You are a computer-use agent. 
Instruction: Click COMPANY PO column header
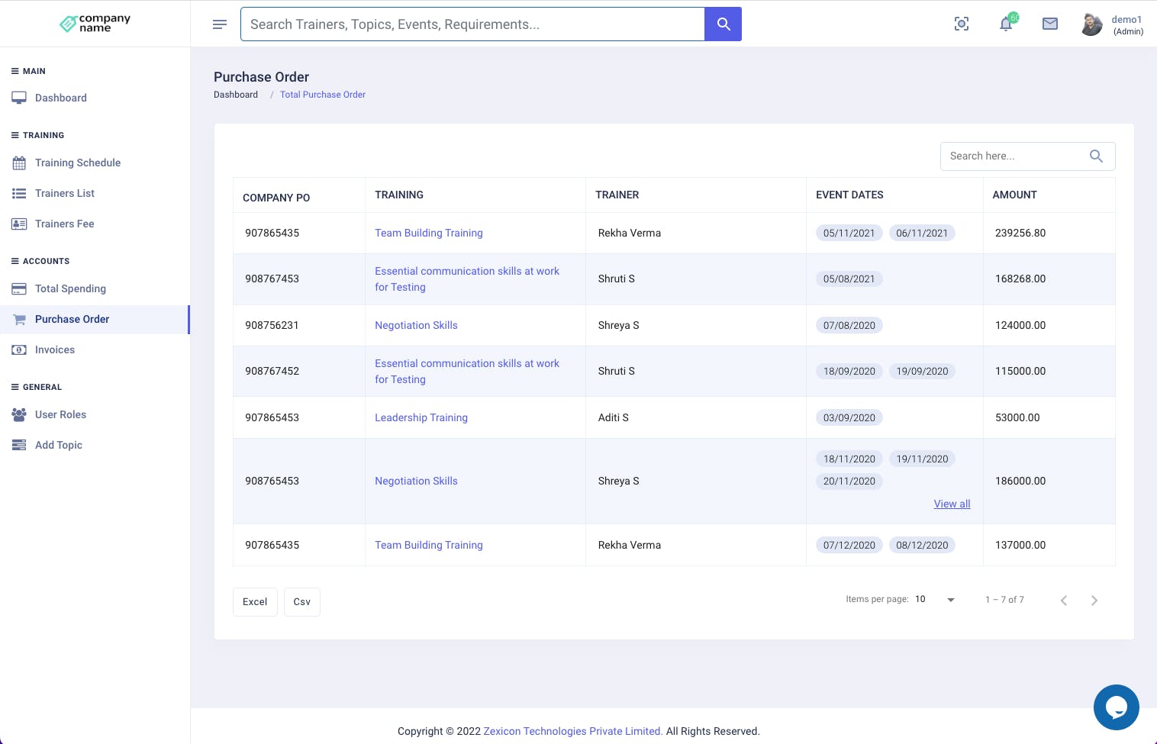[x=276, y=198]
